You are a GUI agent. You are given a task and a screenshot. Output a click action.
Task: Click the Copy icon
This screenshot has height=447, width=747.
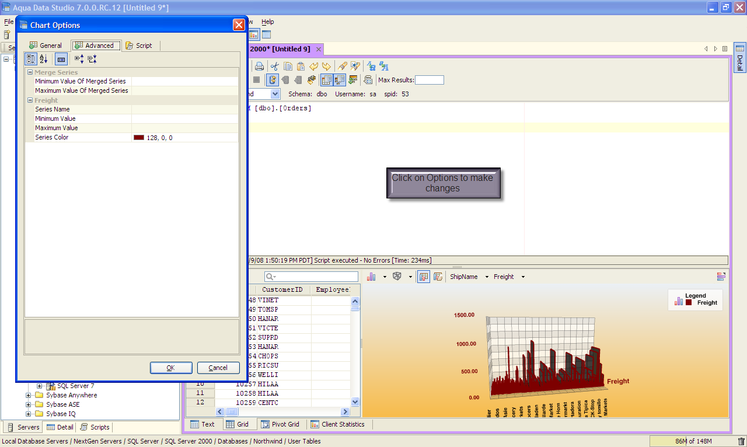coord(288,66)
